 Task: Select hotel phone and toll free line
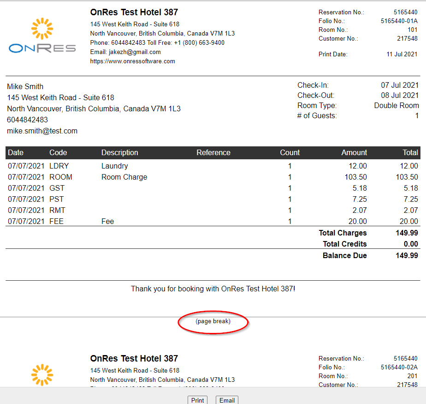[157, 43]
